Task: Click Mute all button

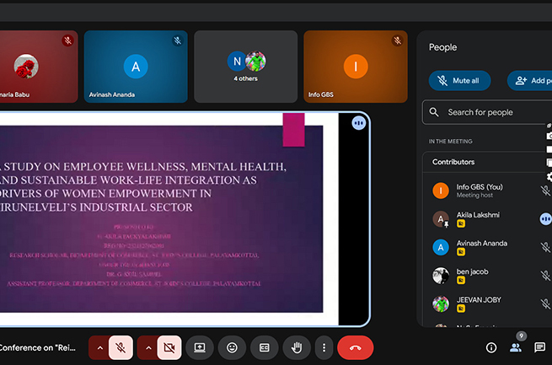Action: (459, 81)
